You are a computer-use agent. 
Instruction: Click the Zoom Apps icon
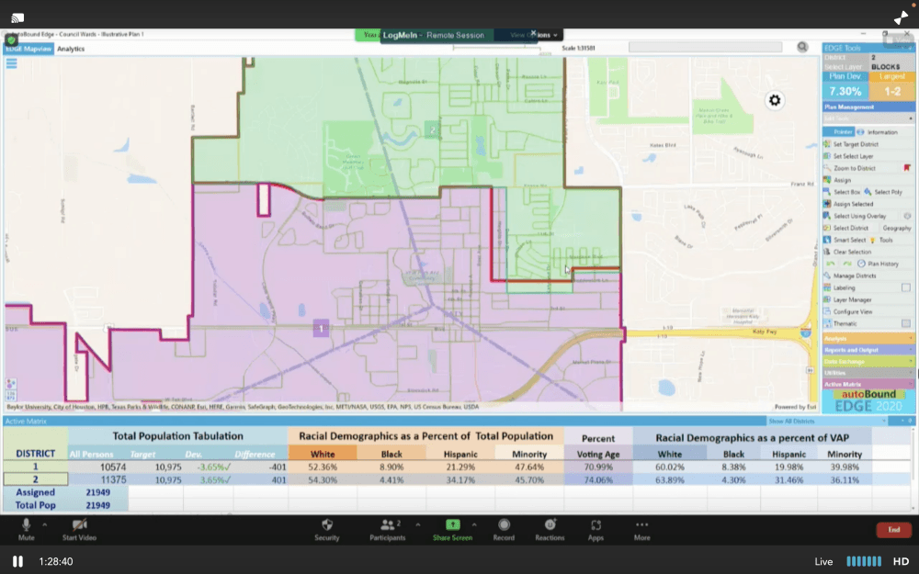596,524
